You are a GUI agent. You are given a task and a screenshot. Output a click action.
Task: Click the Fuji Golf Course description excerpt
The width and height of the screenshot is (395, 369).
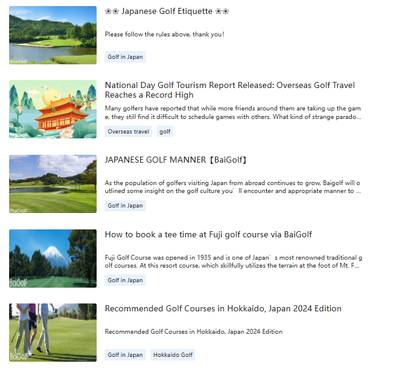pos(233,262)
